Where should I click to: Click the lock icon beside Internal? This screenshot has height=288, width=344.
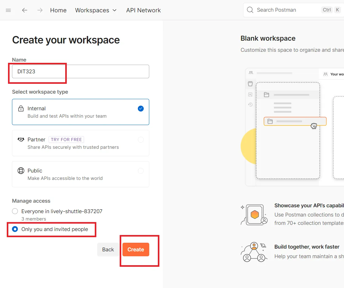[21, 108]
